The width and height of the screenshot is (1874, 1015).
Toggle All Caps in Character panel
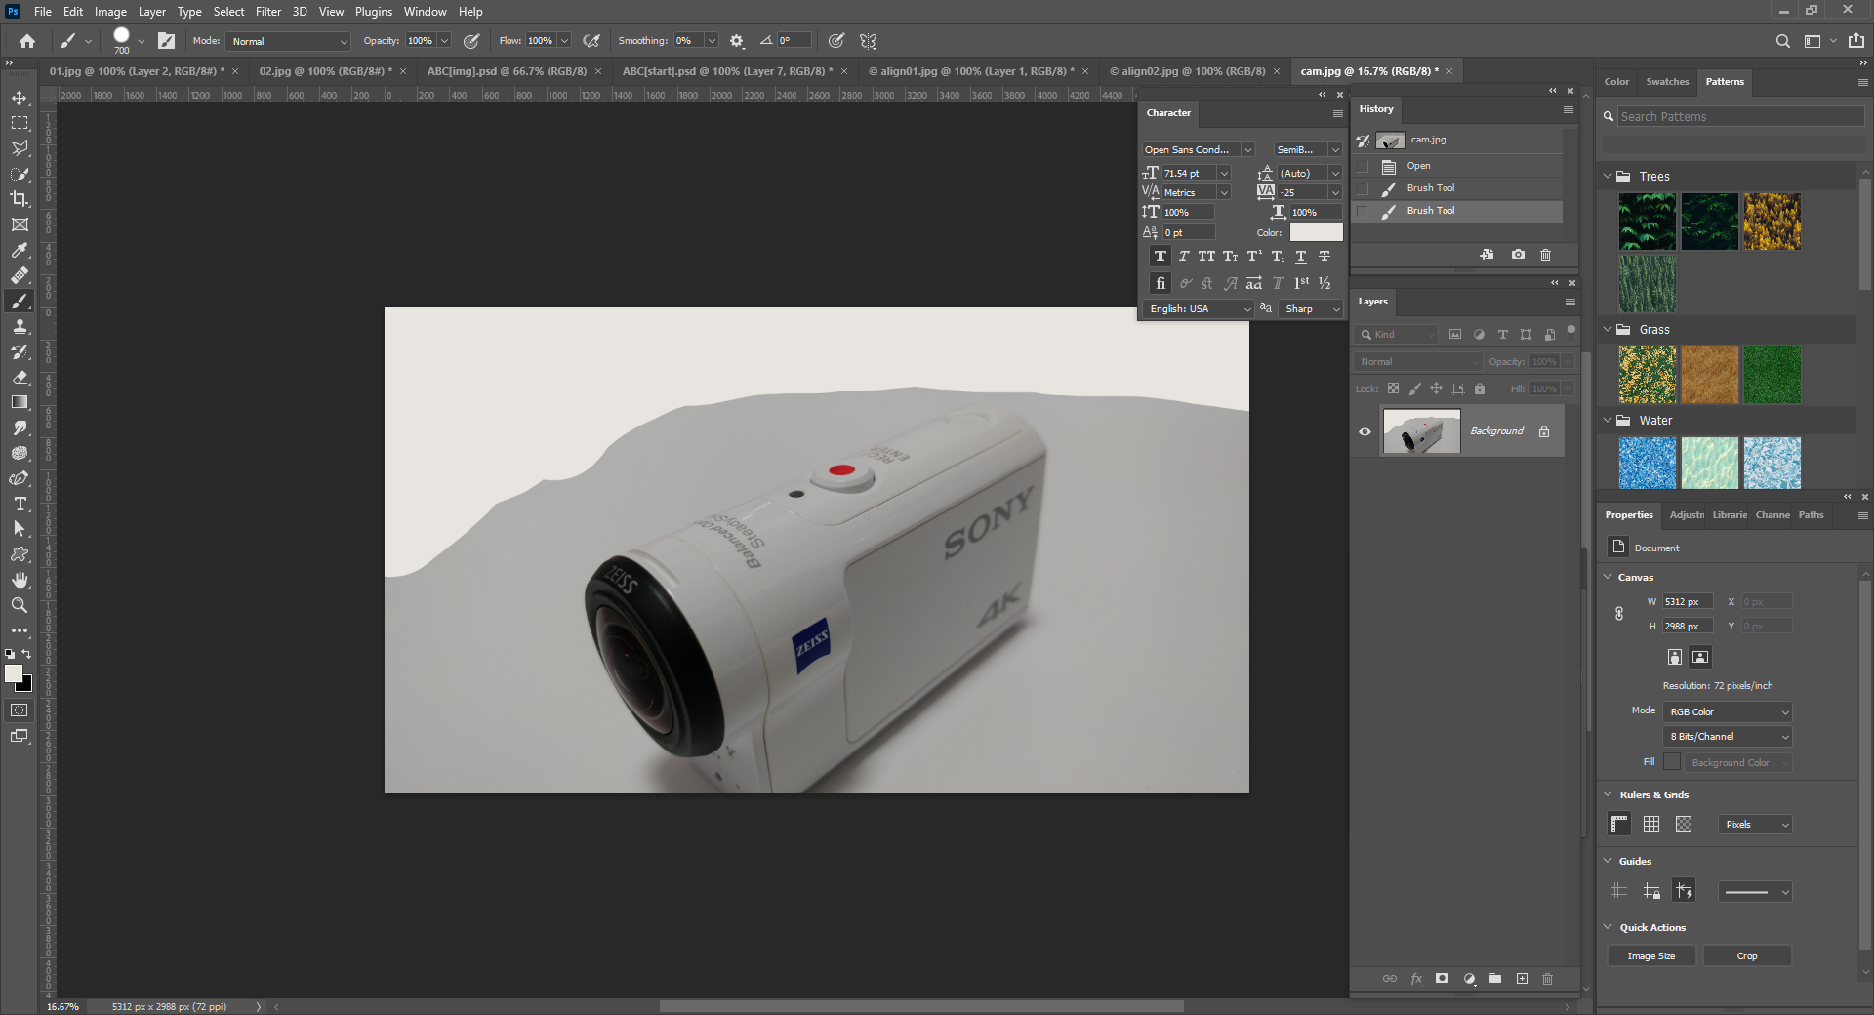tap(1206, 257)
